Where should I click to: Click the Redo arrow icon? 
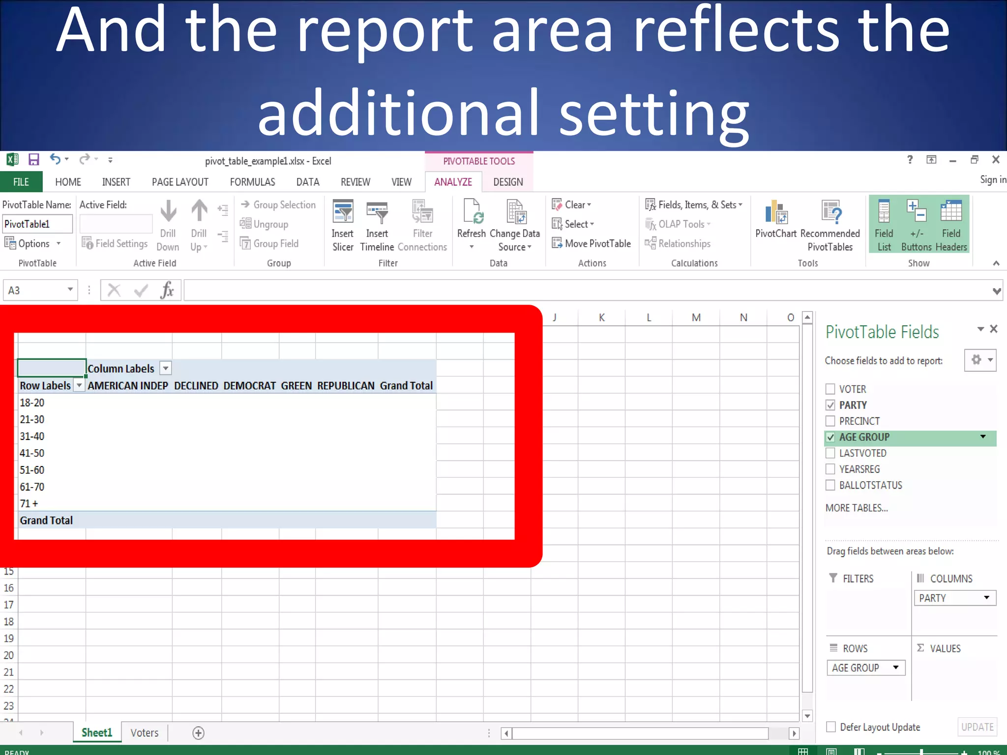(85, 159)
